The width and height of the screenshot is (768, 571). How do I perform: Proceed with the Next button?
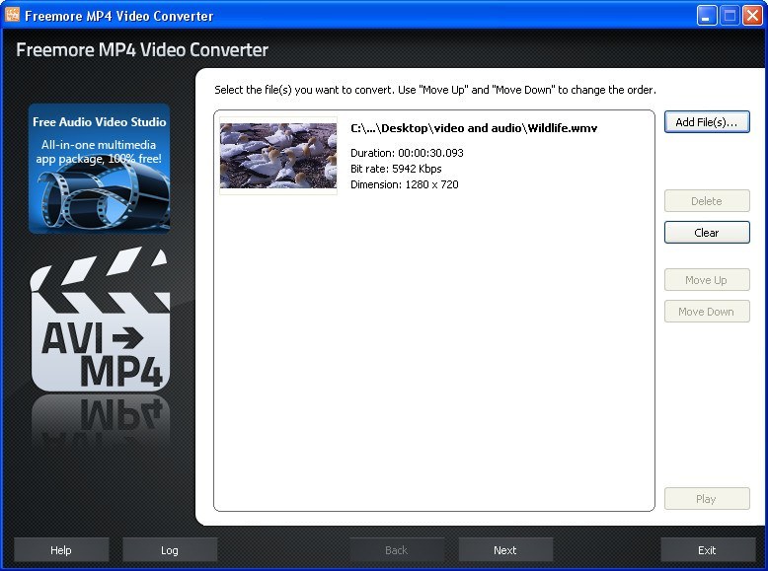505,550
